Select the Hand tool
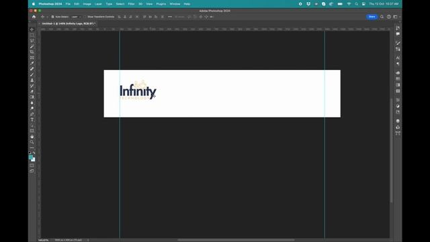Screen dimensions: 430x242 32,136
